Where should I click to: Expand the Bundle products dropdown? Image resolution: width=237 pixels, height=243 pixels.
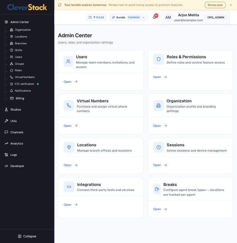(x=128, y=17)
